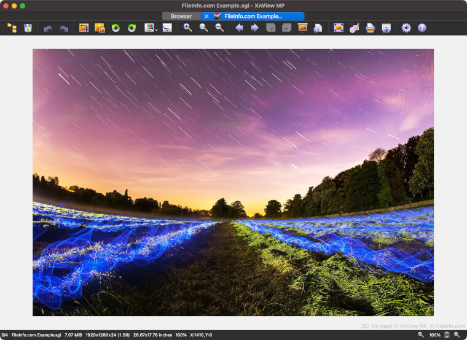Image resolution: width=467 pixels, height=340 pixels.
Task: Switch to the Browser tab
Action: click(x=181, y=16)
